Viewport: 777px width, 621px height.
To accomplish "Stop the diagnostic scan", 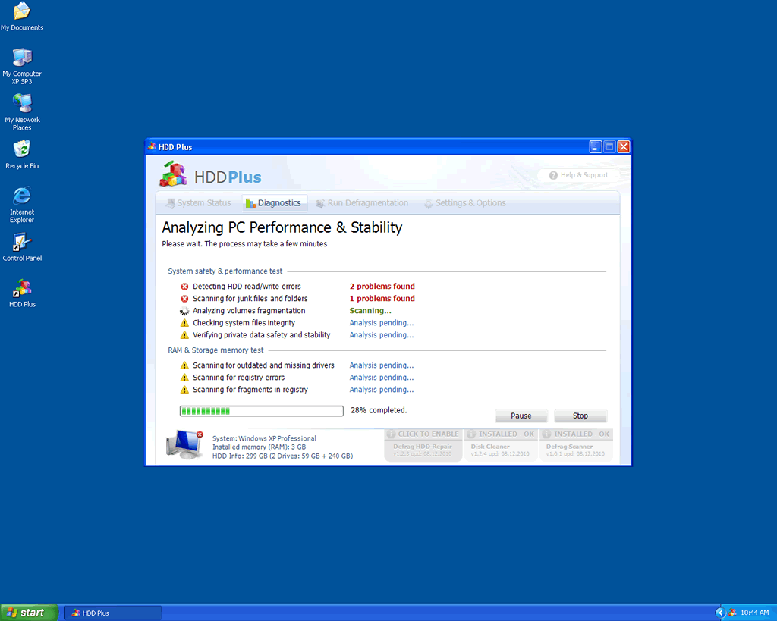I will 580,416.
